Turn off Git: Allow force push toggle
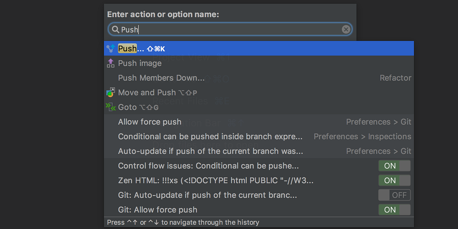Image resolution: width=458 pixels, height=229 pixels. [x=394, y=210]
